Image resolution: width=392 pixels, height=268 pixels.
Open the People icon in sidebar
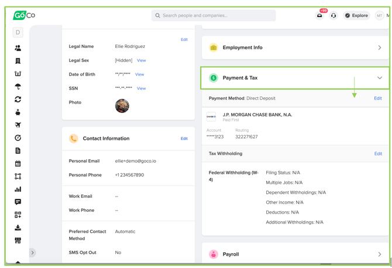[x=18, y=49]
